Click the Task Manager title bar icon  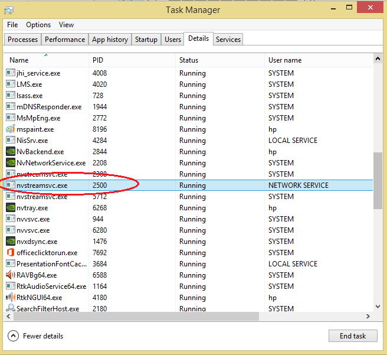pyautogui.click(x=9, y=10)
